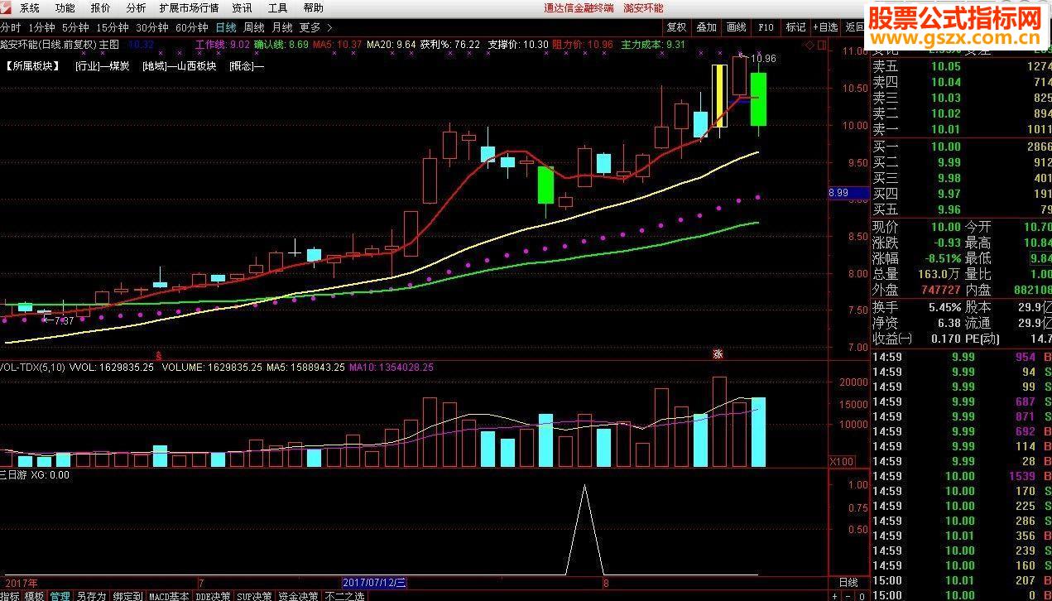1052x601 pixels.
Task: Select the 另存为 bottom tab
Action: (x=91, y=596)
